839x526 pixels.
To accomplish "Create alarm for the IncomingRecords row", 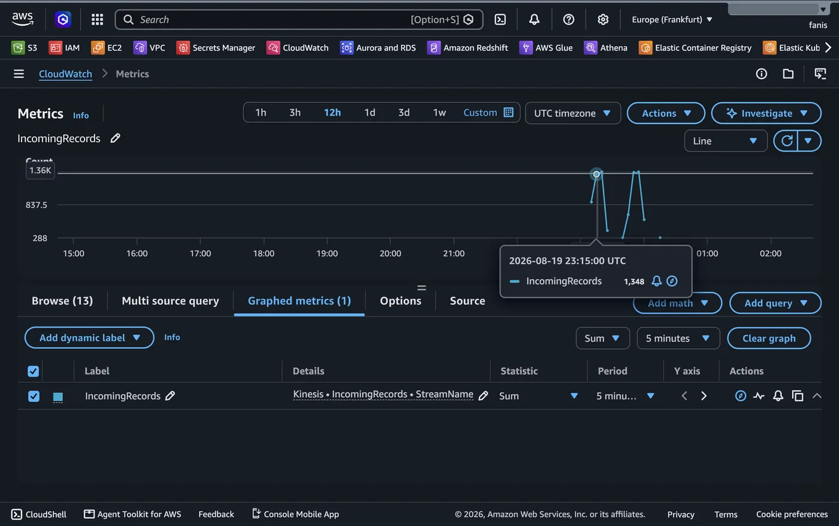I will coord(778,396).
